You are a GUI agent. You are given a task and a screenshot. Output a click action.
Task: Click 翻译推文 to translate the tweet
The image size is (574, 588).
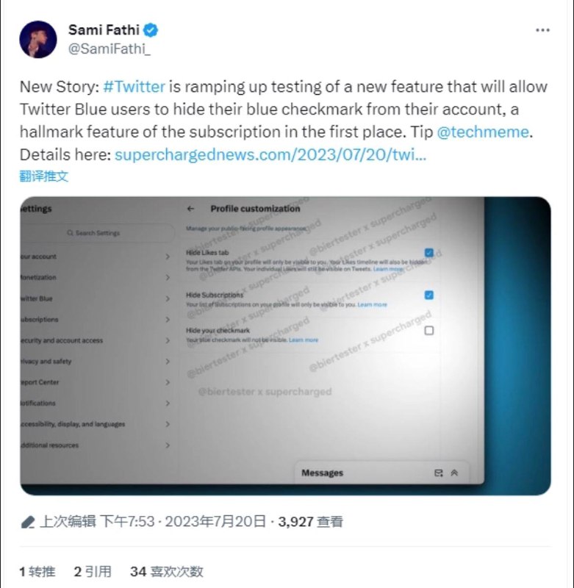tap(43, 176)
